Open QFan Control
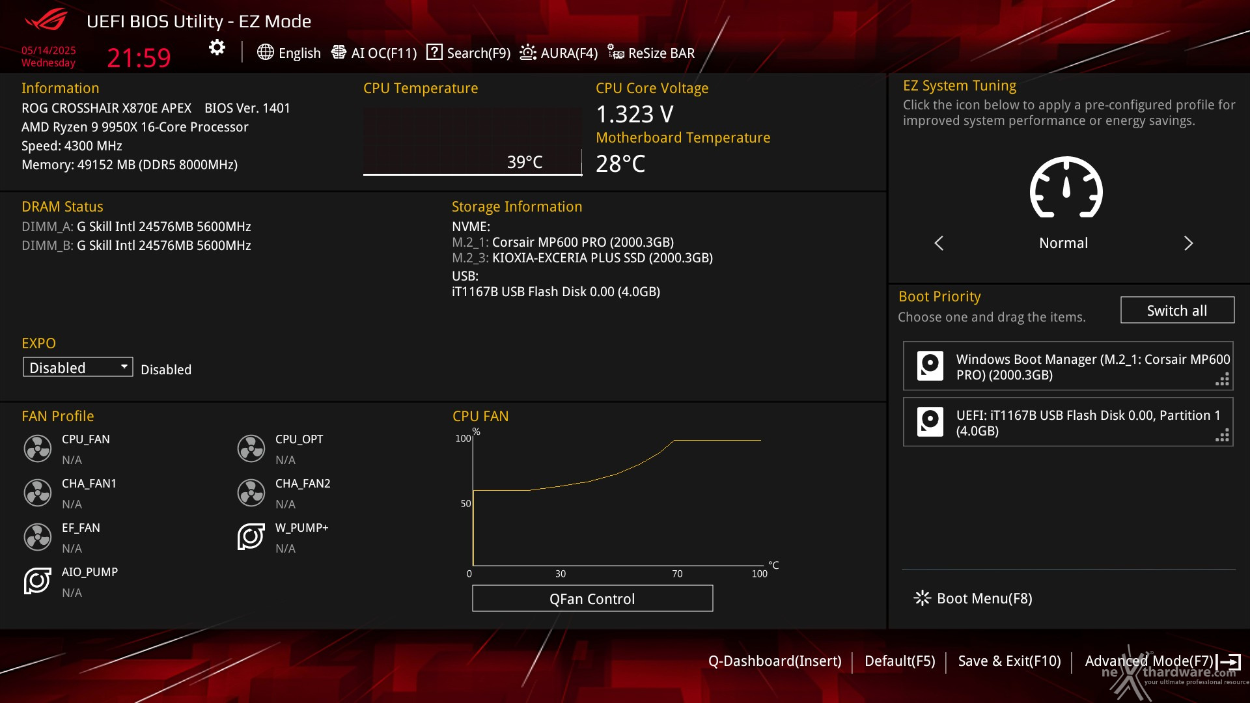 coord(592,599)
